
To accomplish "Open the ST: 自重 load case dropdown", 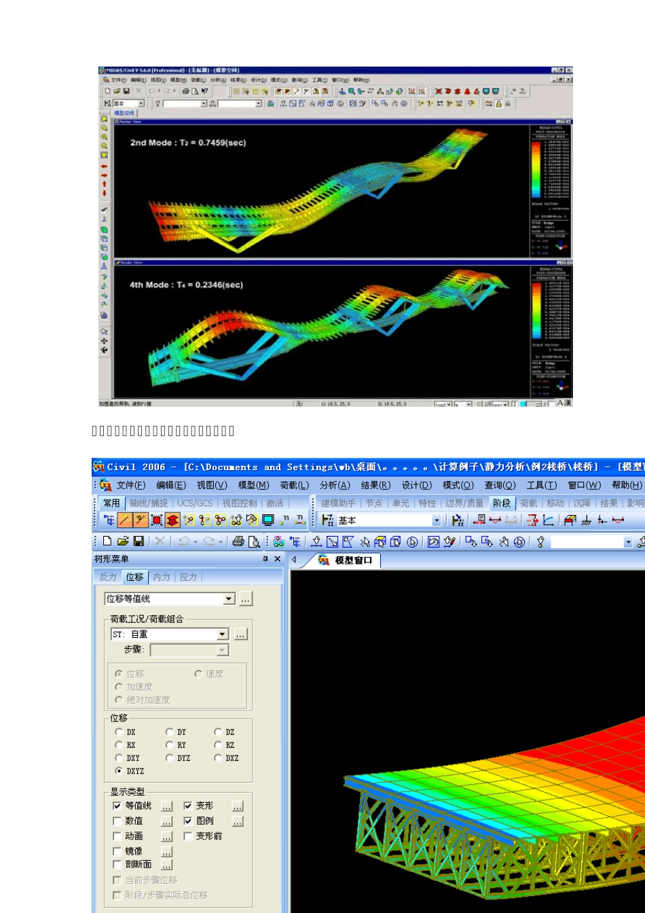I will coord(222,634).
